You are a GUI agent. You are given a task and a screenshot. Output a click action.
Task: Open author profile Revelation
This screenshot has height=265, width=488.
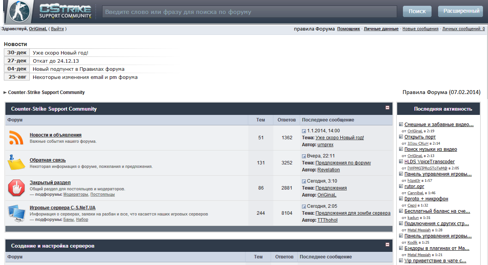coord(329,170)
